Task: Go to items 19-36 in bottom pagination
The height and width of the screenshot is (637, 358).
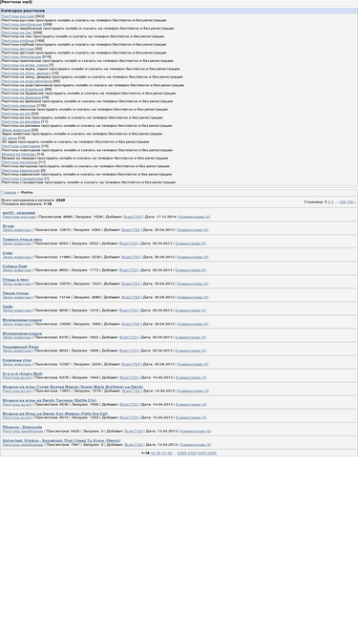Action: [156, 453]
